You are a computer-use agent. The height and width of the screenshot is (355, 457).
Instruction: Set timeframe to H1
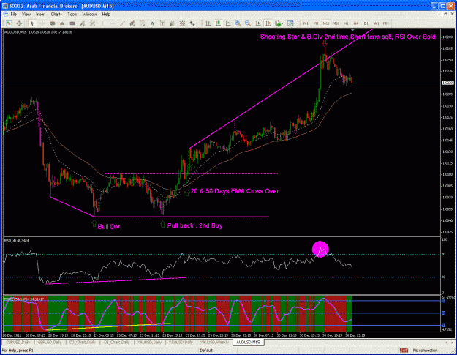[x=346, y=23]
